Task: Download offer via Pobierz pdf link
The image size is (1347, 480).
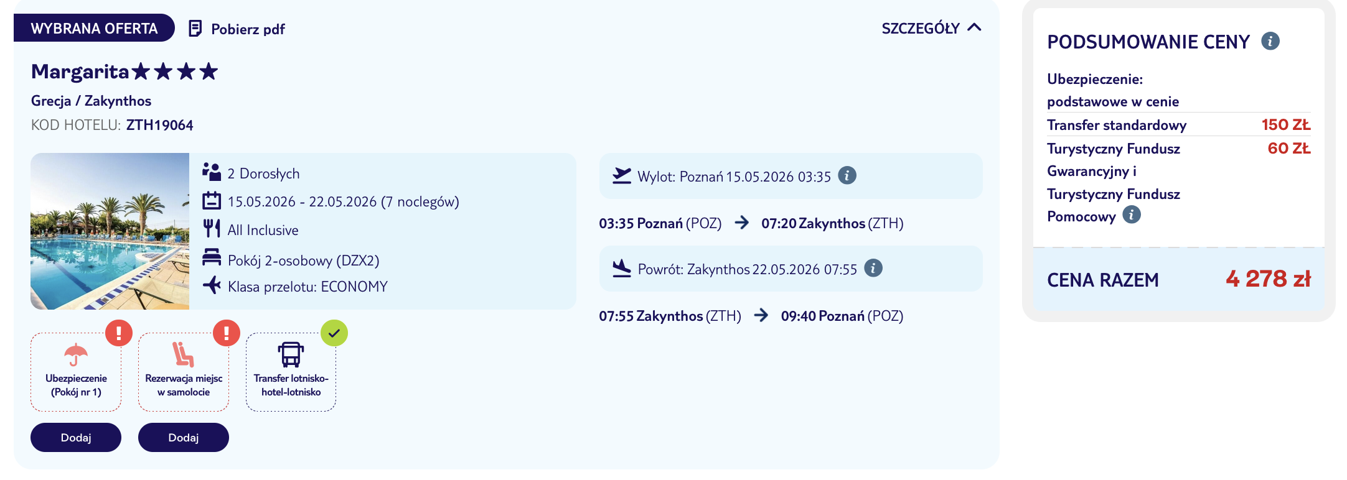Action: (x=248, y=29)
